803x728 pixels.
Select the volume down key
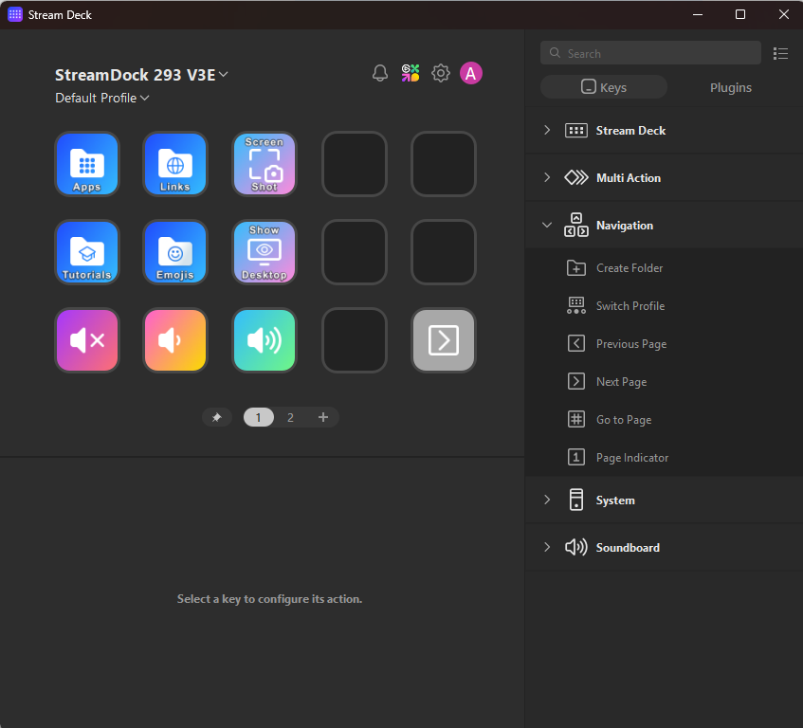click(x=175, y=340)
